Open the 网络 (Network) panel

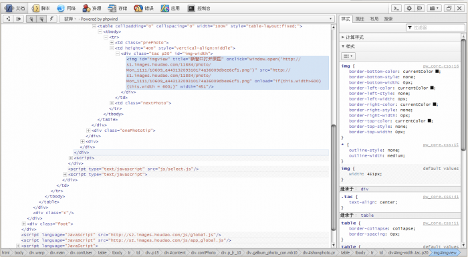tap(66, 9)
